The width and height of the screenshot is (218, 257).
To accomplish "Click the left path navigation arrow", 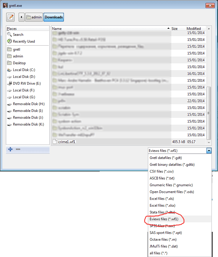I will pyautogui.click(x=21, y=17).
